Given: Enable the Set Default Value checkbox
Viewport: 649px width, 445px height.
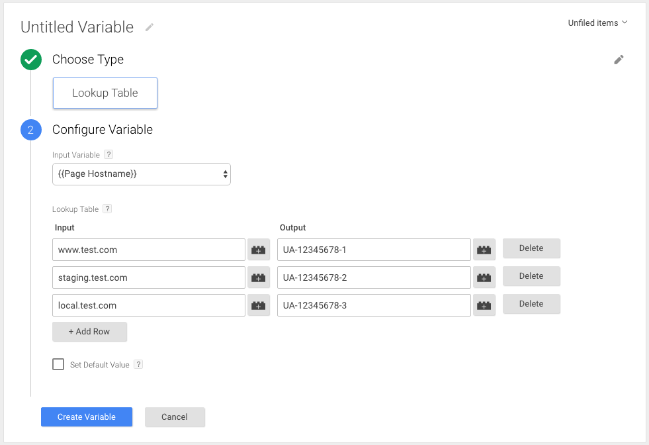Looking at the screenshot, I should coord(58,364).
